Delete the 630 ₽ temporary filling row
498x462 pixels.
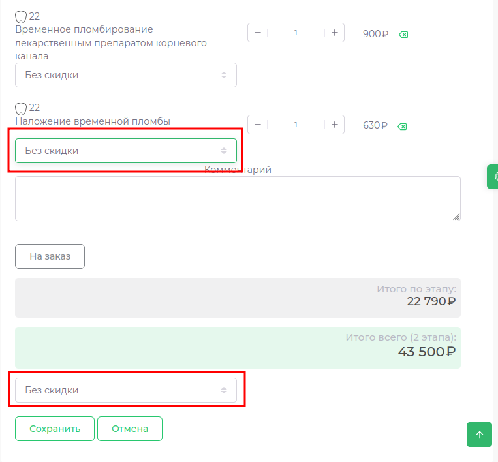pos(403,126)
